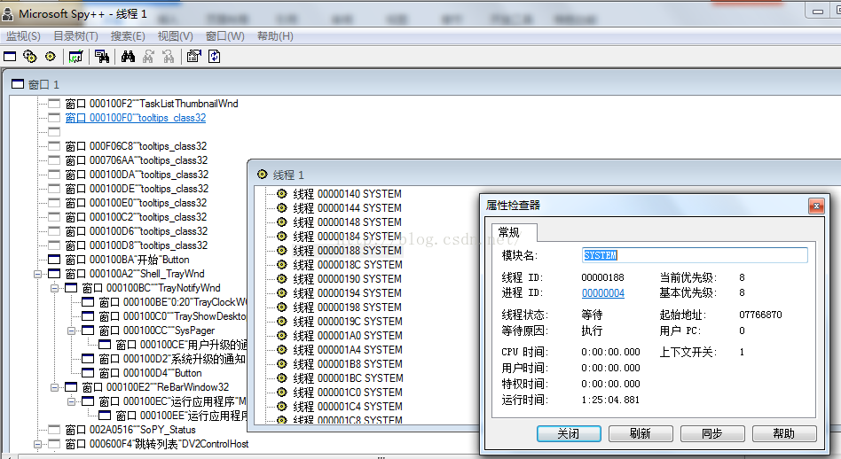This screenshot has width=841, height=459.
Task: Click gear icon of thread 000001A0
Action: click(x=281, y=335)
